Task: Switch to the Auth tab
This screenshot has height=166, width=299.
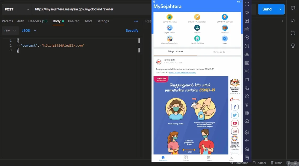Action: coord(21,21)
